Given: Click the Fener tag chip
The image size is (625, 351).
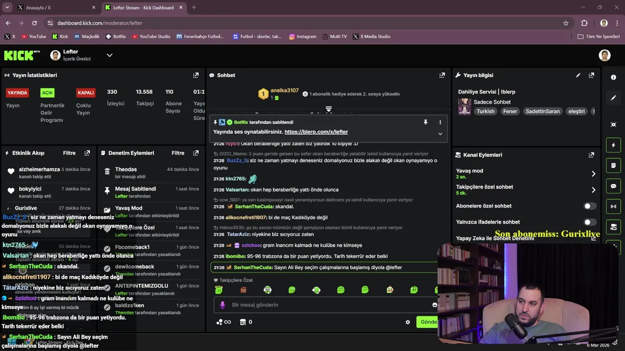Looking at the screenshot, I should pos(510,111).
